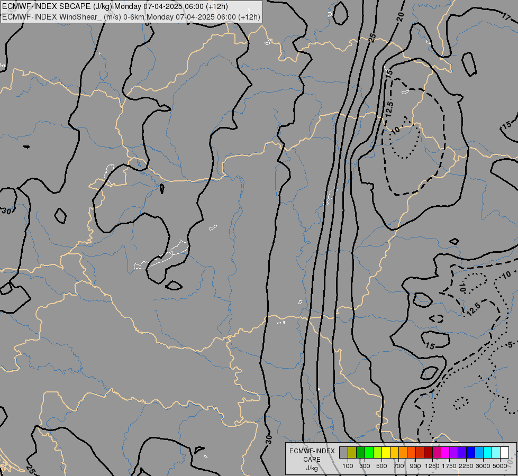Select the brick red swatch right of 900
The height and width of the screenshot is (476, 518).
420,453
